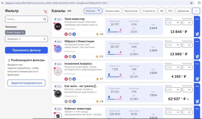Open the Количество dropdown for Investment Analytics

187,67
